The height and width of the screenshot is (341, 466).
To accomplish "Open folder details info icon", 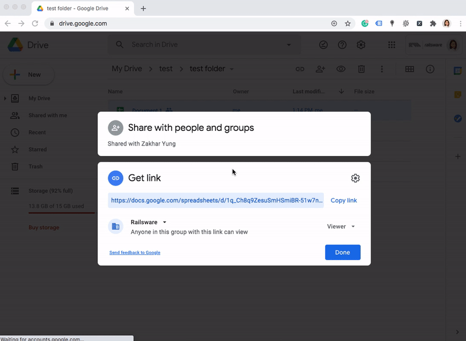I will tap(429, 69).
